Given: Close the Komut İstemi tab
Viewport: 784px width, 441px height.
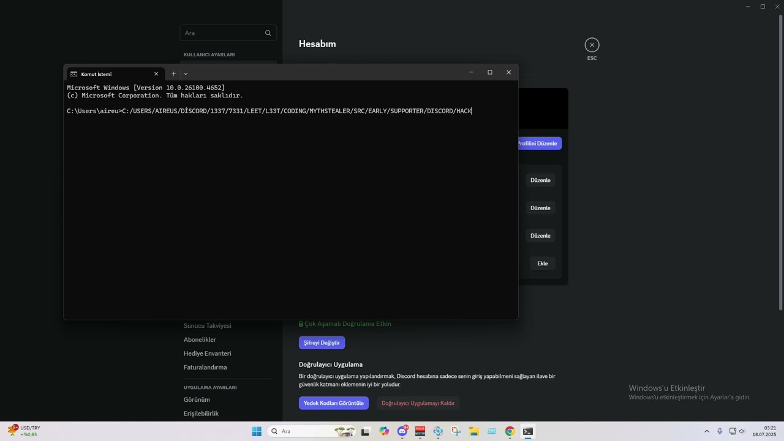Looking at the screenshot, I should click(x=156, y=73).
